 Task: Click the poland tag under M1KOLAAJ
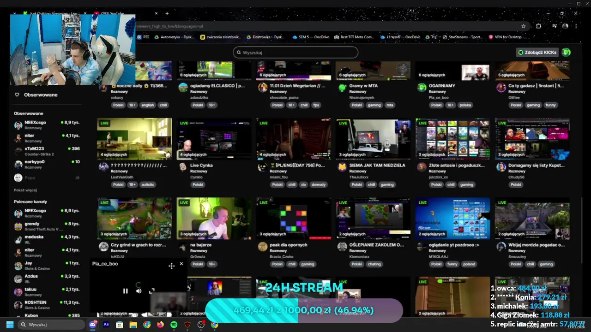click(x=469, y=264)
